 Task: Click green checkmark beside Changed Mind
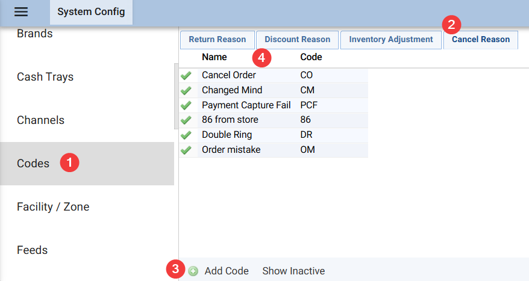[x=186, y=90]
